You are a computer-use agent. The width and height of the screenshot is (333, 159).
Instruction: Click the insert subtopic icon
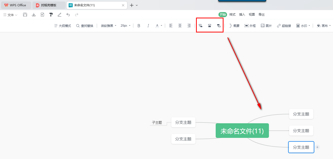(201, 26)
